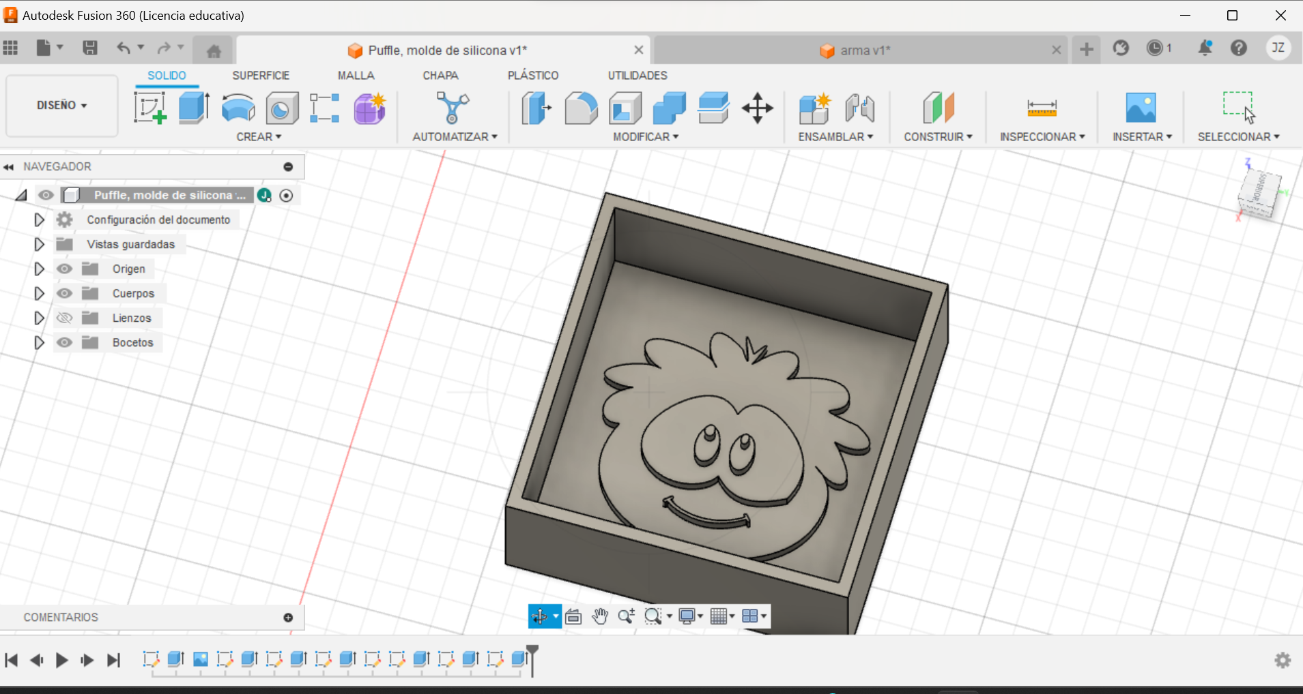Hide the Bocetos folder

pos(64,342)
